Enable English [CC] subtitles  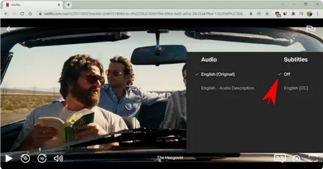[x=296, y=88]
